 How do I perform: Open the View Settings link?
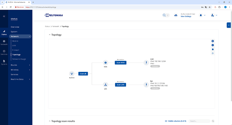[x=186, y=16]
